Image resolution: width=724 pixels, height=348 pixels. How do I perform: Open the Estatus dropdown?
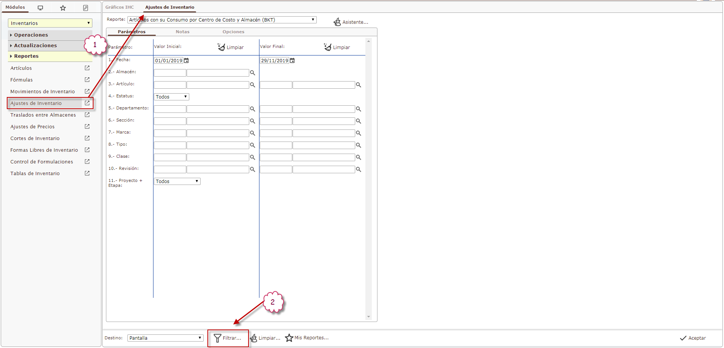click(x=171, y=97)
